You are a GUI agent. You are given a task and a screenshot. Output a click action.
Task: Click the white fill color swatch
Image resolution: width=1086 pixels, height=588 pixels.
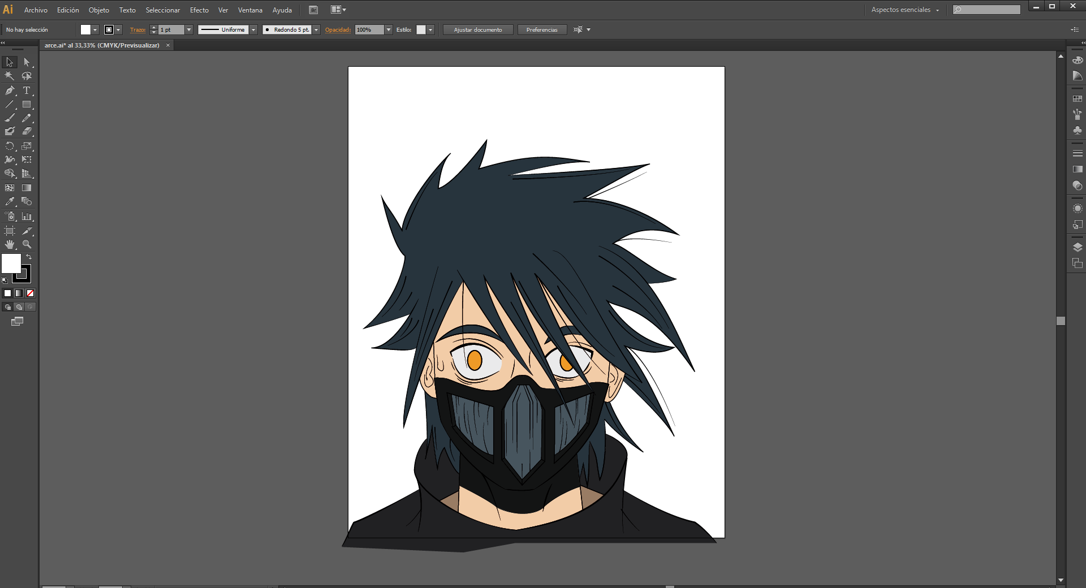click(11, 263)
